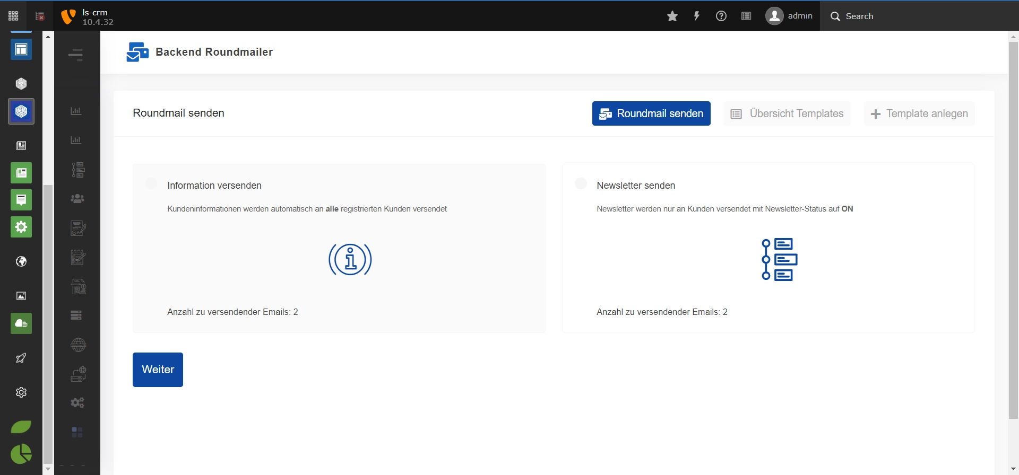Click the newsletter list graphic icon
The image size is (1019, 475).
click(x=780, y=260)
